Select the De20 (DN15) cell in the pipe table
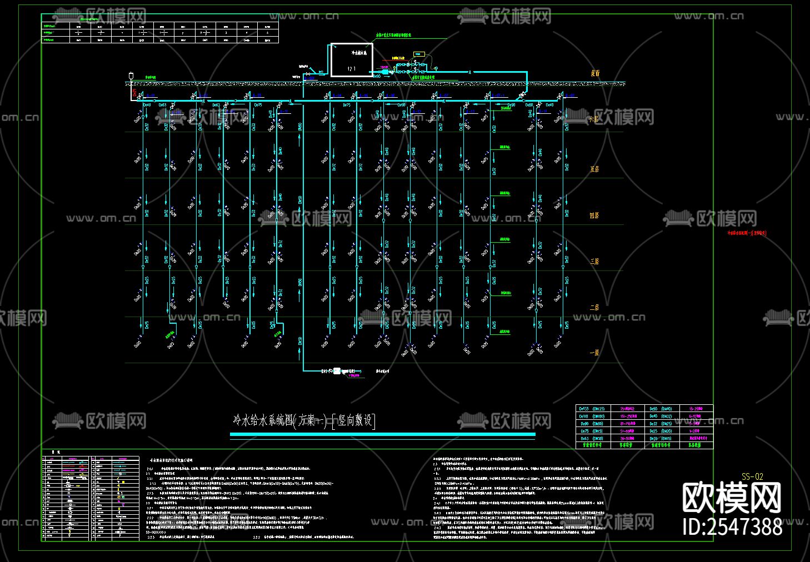 coord(661,438)
